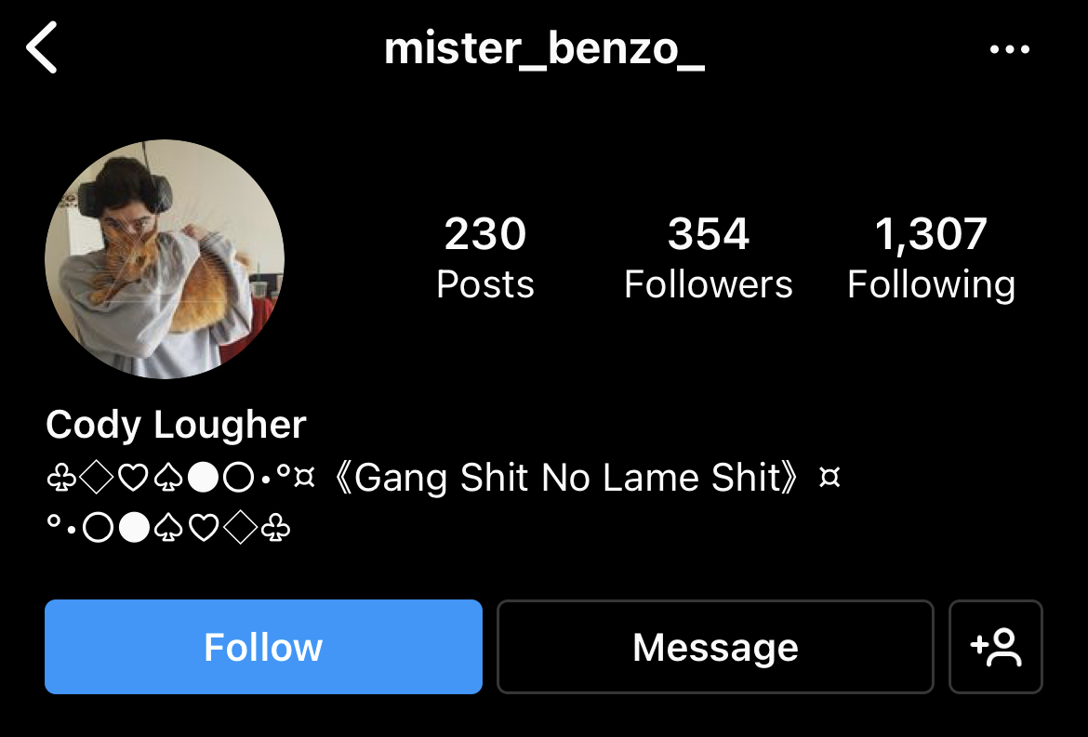Tap the second bio line of card symbols
The height and width of the screenshot is (737, 1088).
click(168, 528)
